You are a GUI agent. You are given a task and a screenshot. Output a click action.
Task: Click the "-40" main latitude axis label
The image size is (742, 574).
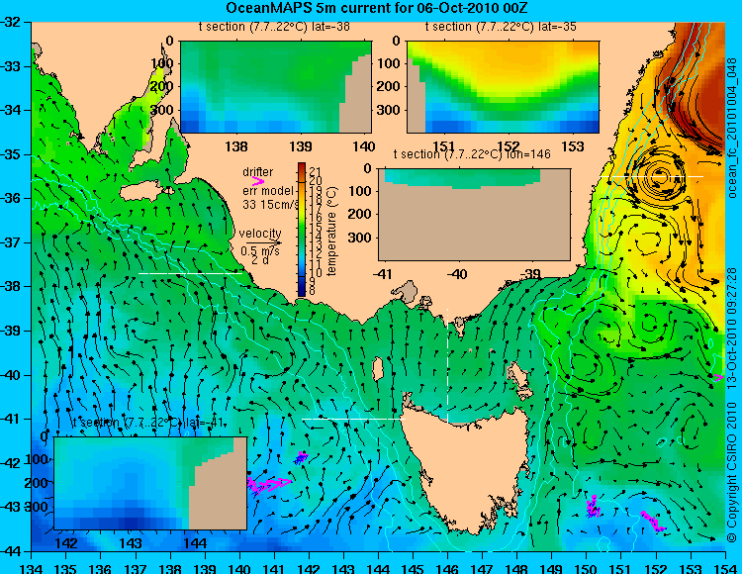tap(11, 375)
